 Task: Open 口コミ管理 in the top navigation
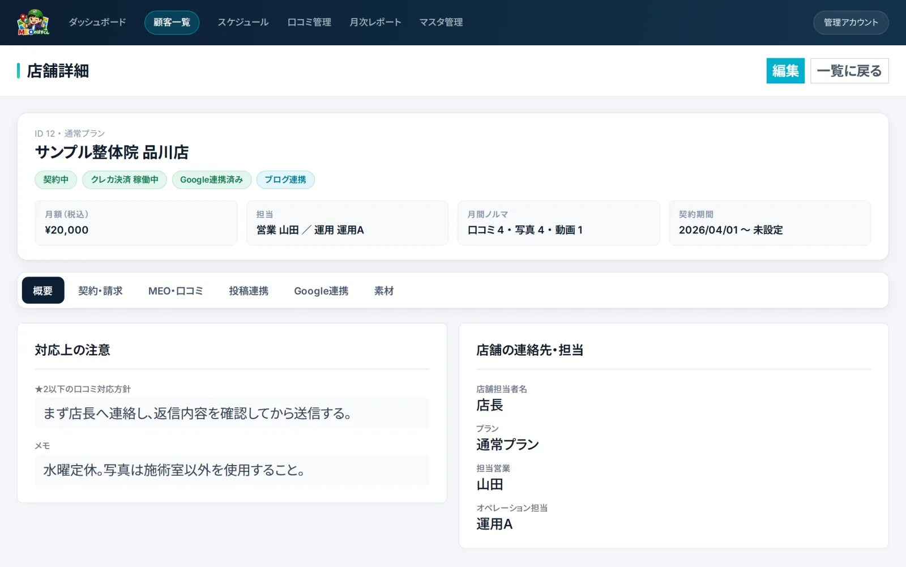[x=309, y=22]
